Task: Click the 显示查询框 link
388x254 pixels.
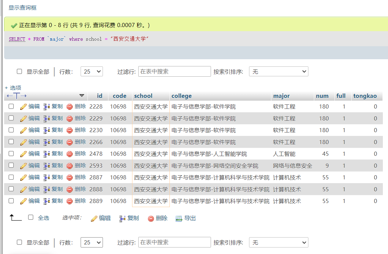Action: point(23,8)
